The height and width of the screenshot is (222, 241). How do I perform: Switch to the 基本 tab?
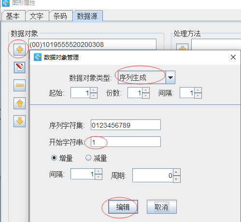pos(13,16)
